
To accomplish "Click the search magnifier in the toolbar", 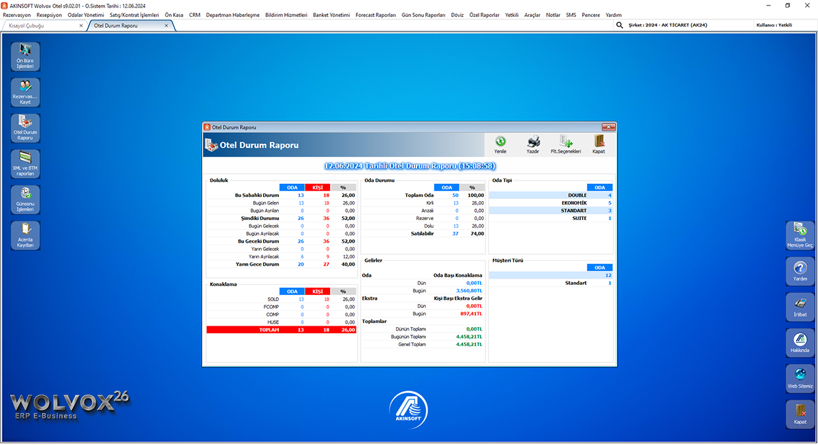I will tap(620, 25).
